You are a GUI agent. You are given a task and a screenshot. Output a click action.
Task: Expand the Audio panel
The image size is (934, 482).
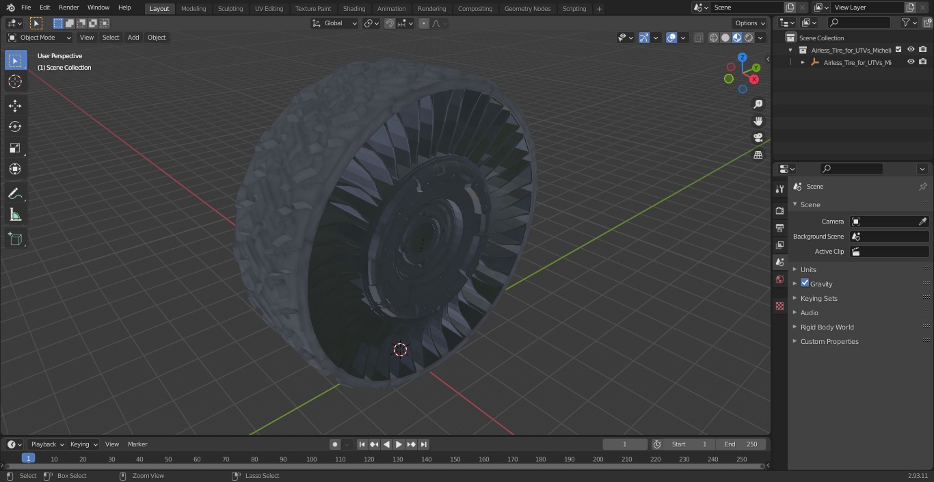(809, 312)
